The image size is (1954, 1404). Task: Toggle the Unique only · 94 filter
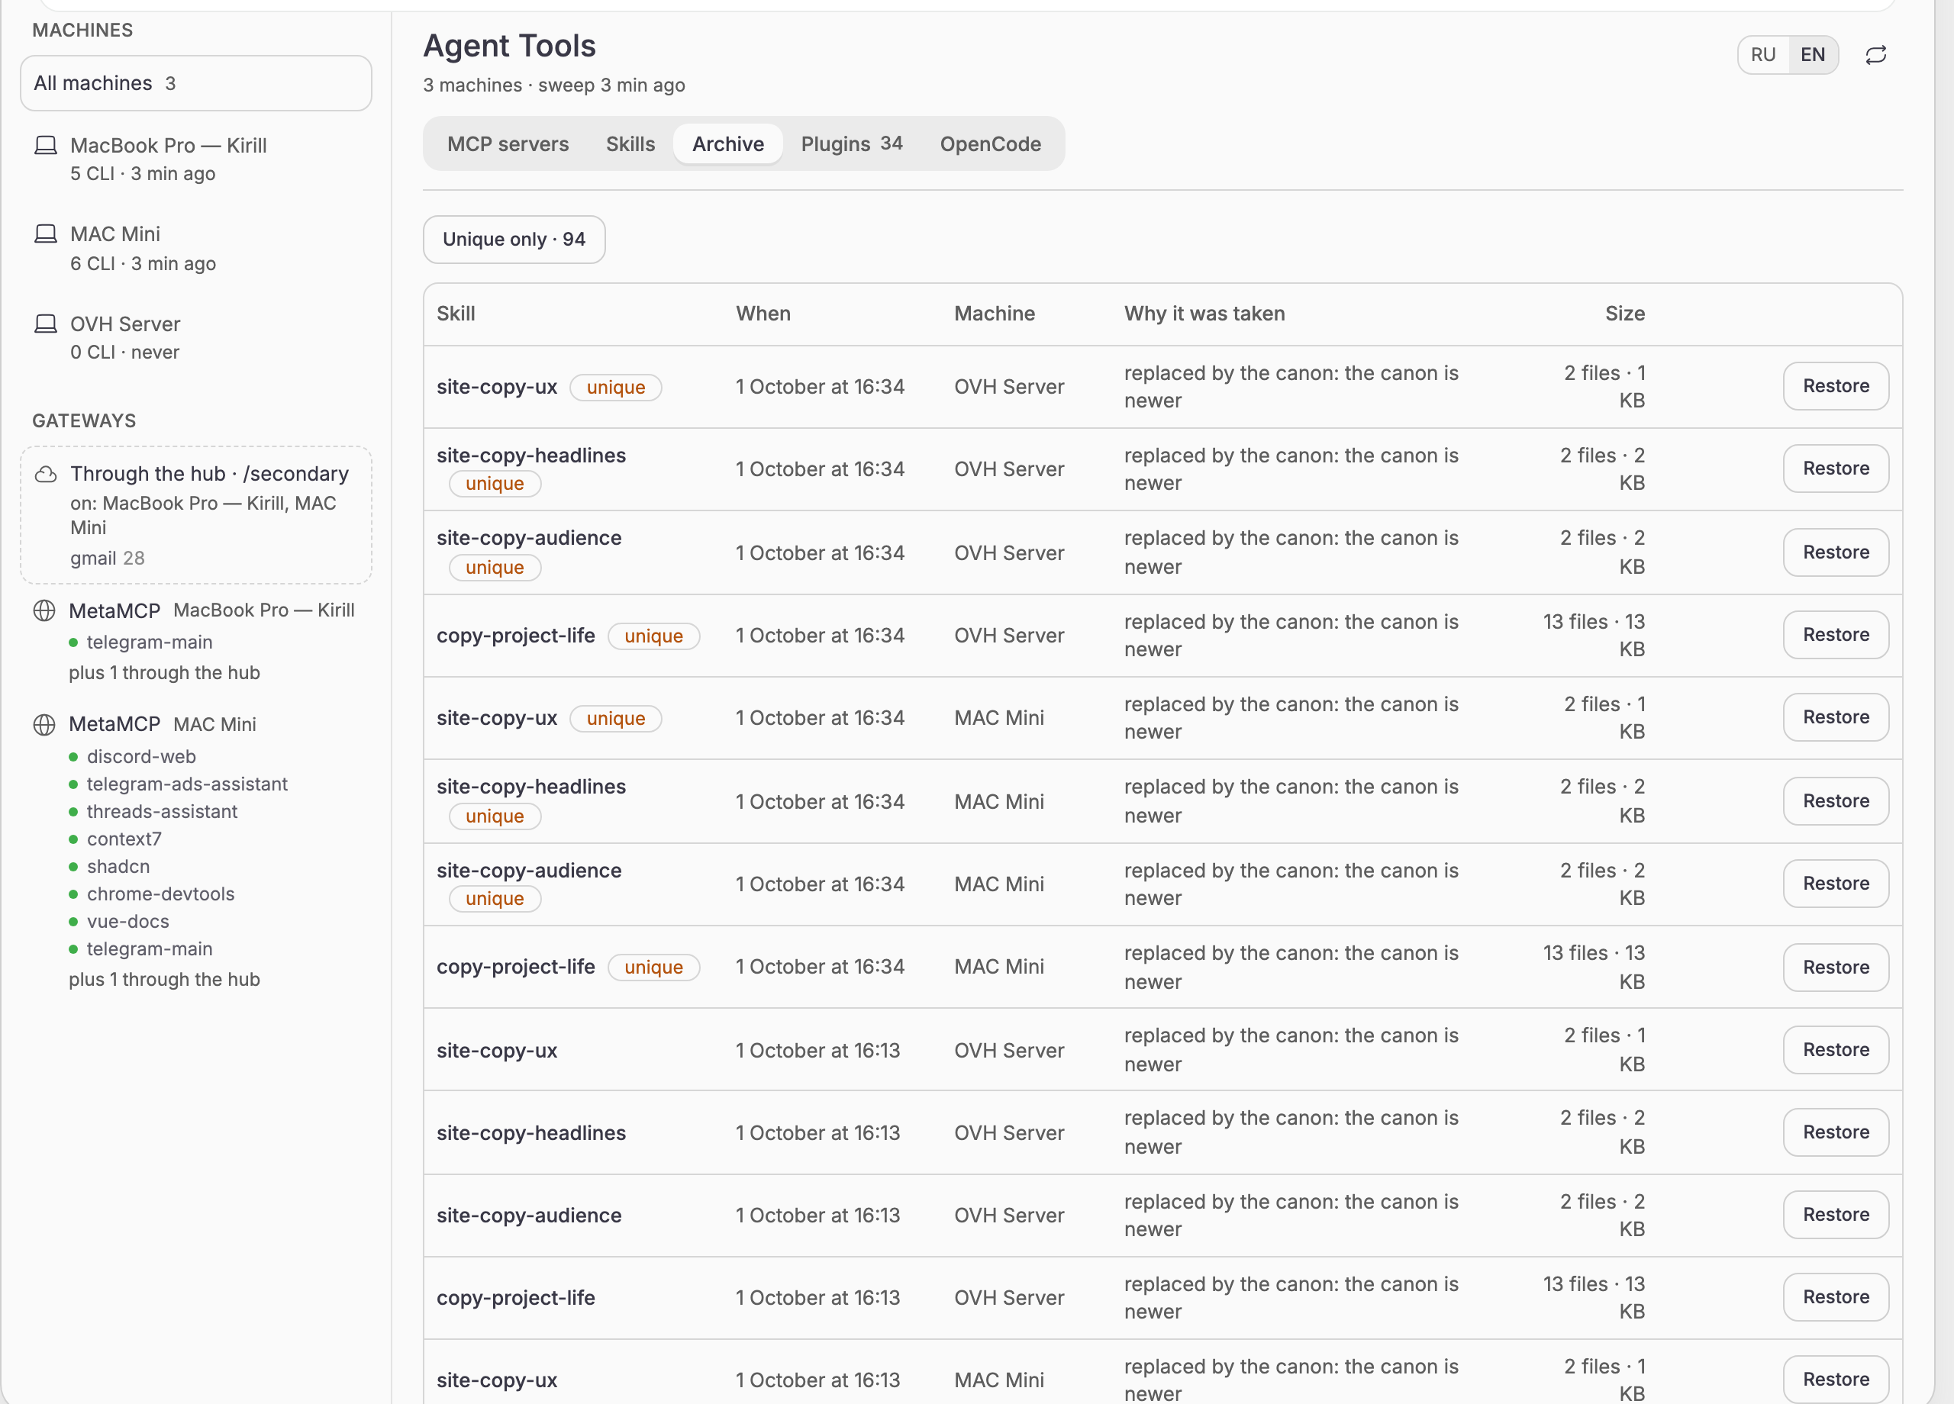tap(514, 240)
